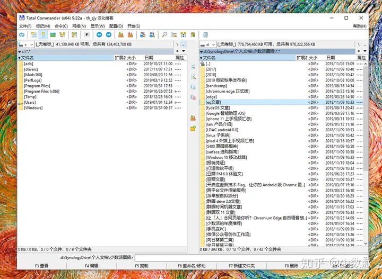
Task: Click the copy files icon between panels
Action: pos(193,87)
